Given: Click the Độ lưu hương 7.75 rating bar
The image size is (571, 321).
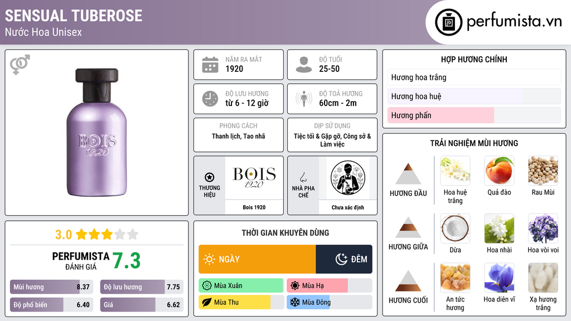Looking at the screenshot, I should tap(142, 287).
